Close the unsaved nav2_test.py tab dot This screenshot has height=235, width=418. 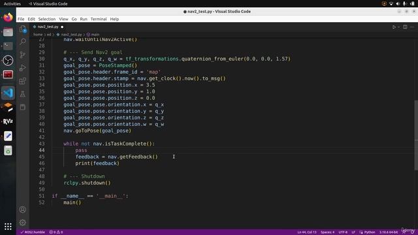pyautogui.click(x=62, y=27)
